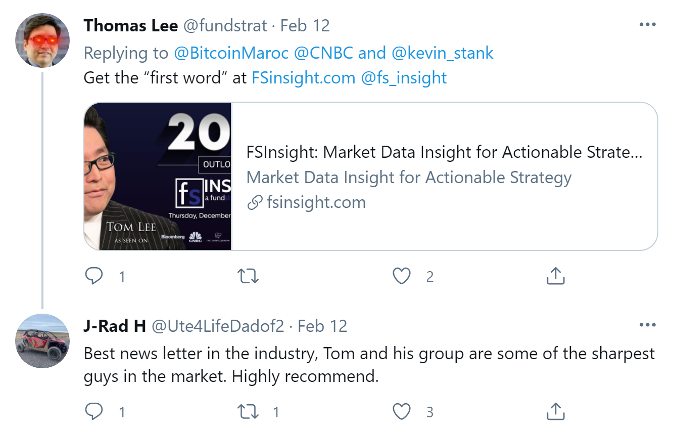Retweet J-Rad H's tweet
The height and width of the screenshot is (432, 673).
tap(248, 412)
